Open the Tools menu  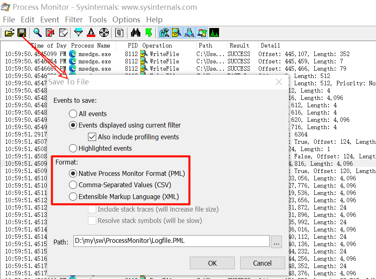[97, 19]
